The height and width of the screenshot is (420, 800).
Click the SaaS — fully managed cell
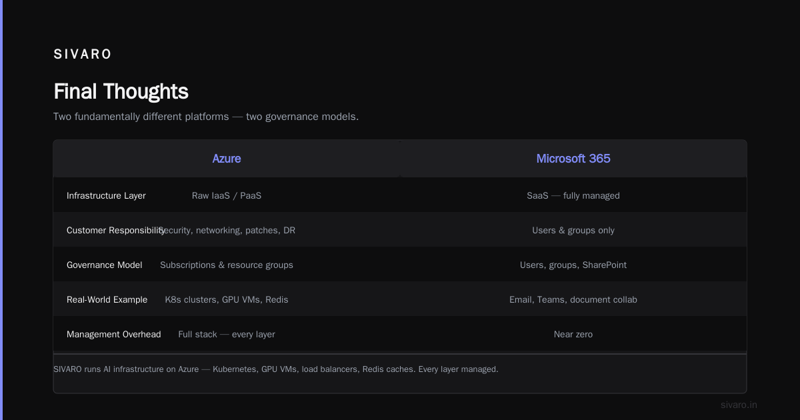(x=573, y=195)
